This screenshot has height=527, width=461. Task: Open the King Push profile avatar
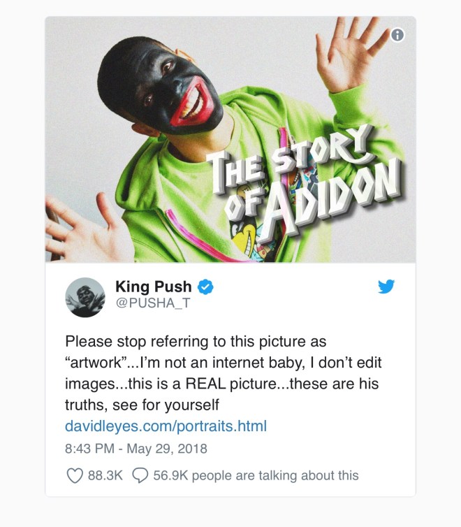pyautogui.click(x=85, y=298)
